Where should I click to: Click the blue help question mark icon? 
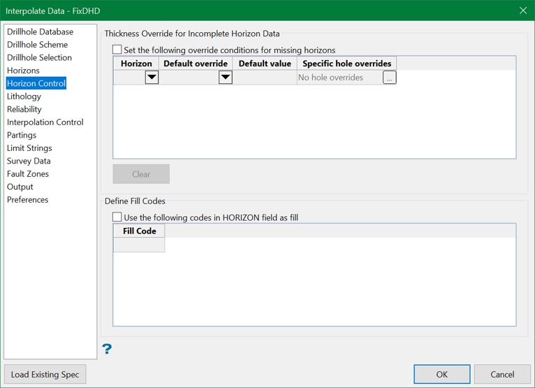[107, 349]
